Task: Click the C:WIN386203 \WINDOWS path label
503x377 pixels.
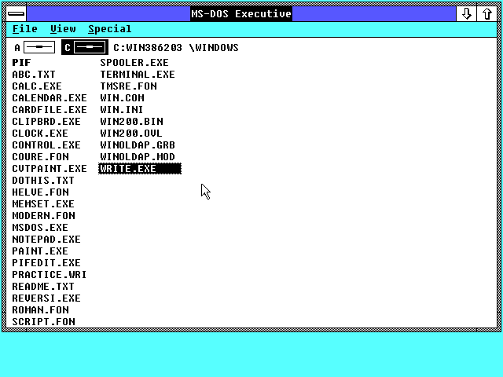Action: coord(176,48)
